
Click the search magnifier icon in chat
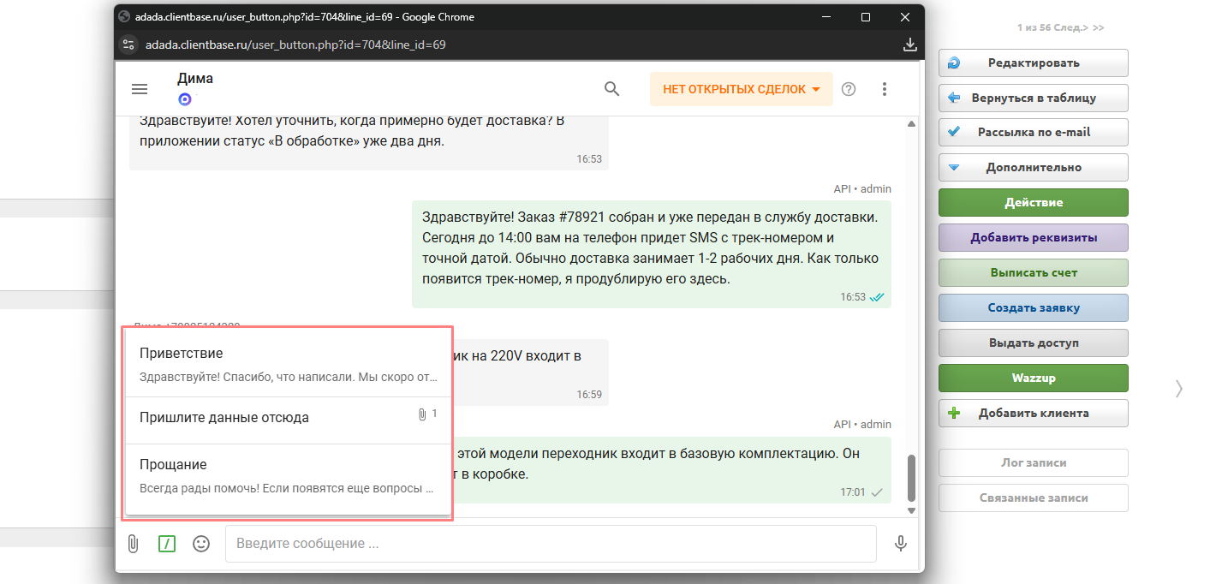[611, 89]
